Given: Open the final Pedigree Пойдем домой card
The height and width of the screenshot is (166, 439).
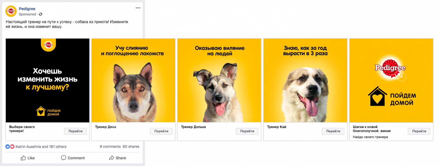Looking at the screenshot, I should [391, 80].
